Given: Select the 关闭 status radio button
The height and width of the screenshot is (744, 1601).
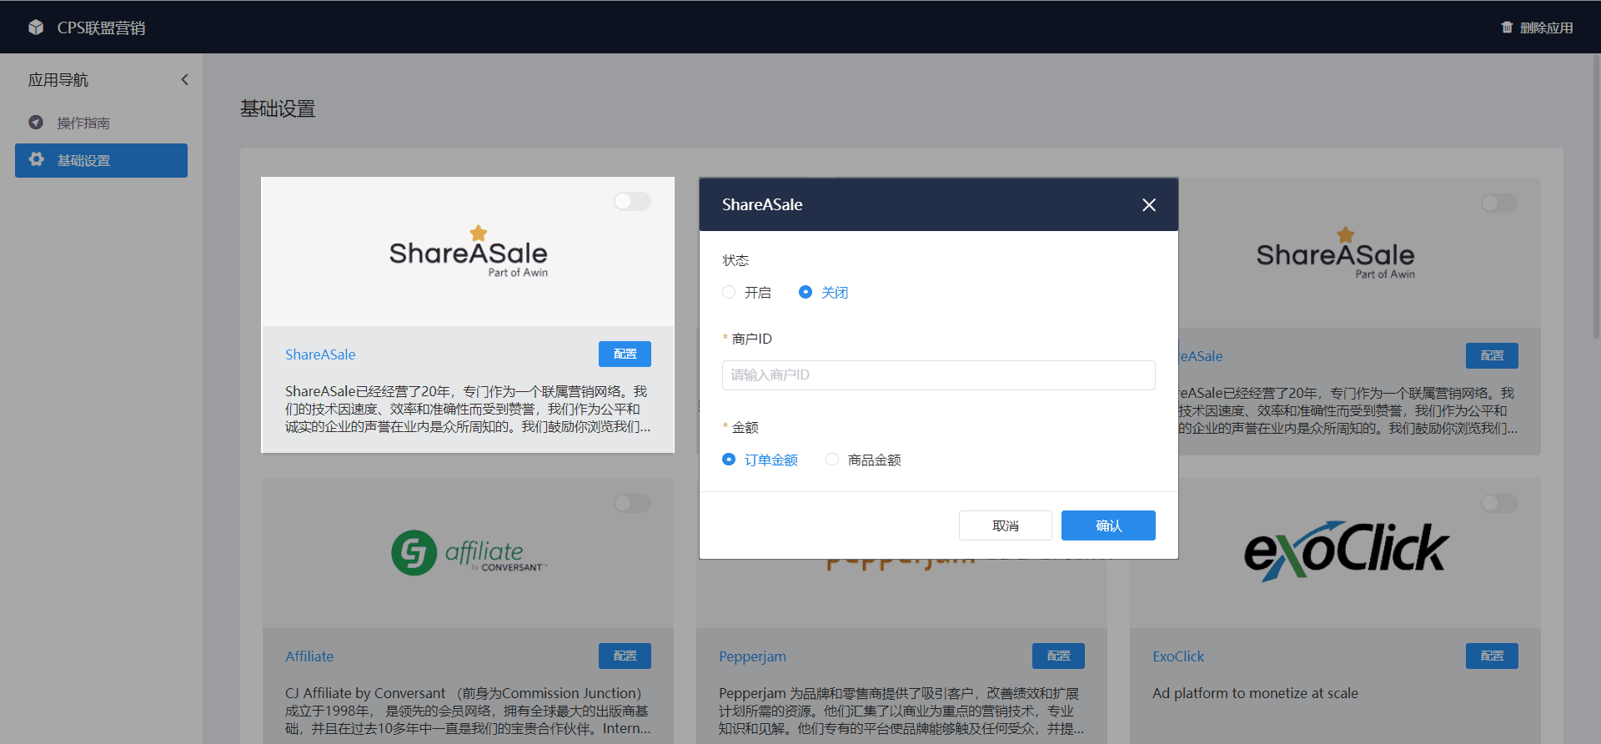Looking at the screenshot, I should pos(806,292).
